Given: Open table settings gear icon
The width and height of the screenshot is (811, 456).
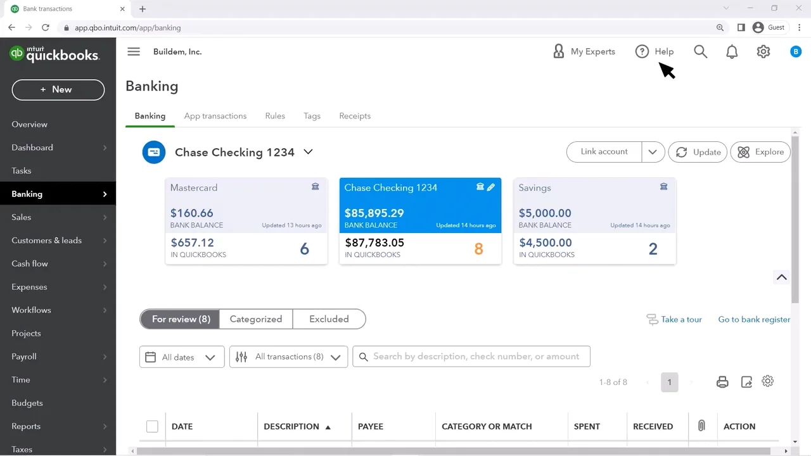Looking at the screenshot, I should (768, 381).
